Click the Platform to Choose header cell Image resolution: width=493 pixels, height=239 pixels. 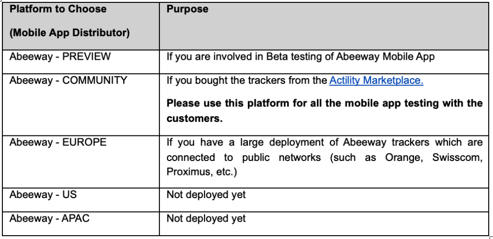click(81, 26)
